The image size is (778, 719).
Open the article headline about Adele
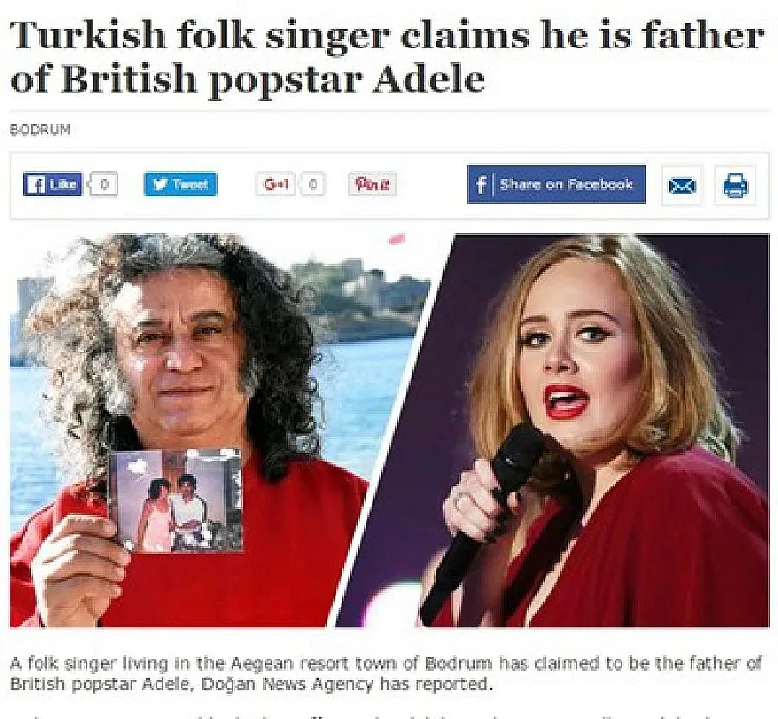click(387, 57)
